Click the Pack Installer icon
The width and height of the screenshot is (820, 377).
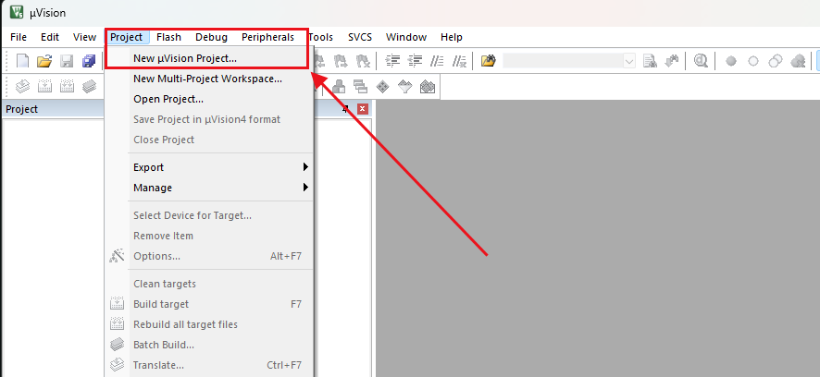tap(428, 86)
